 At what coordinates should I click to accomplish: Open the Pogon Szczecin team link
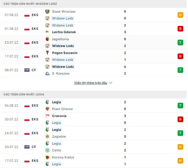click(65, 53)
